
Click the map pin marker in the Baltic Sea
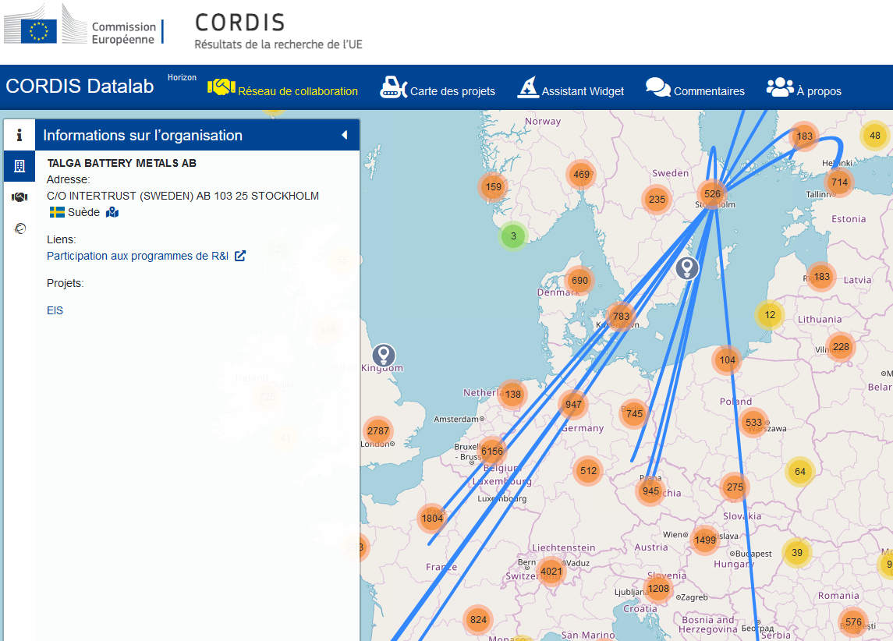coord(686,267)
